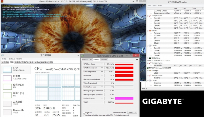
Task: Collapse Powers node in HWMonitor
Action: tap(148, 31)
